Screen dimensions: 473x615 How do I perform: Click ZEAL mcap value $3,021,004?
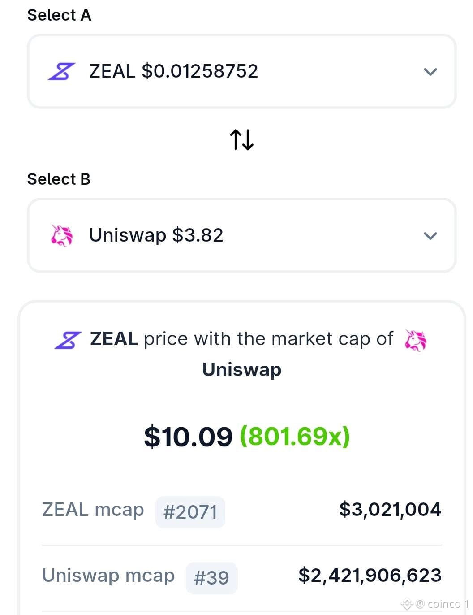pos(390,510)
